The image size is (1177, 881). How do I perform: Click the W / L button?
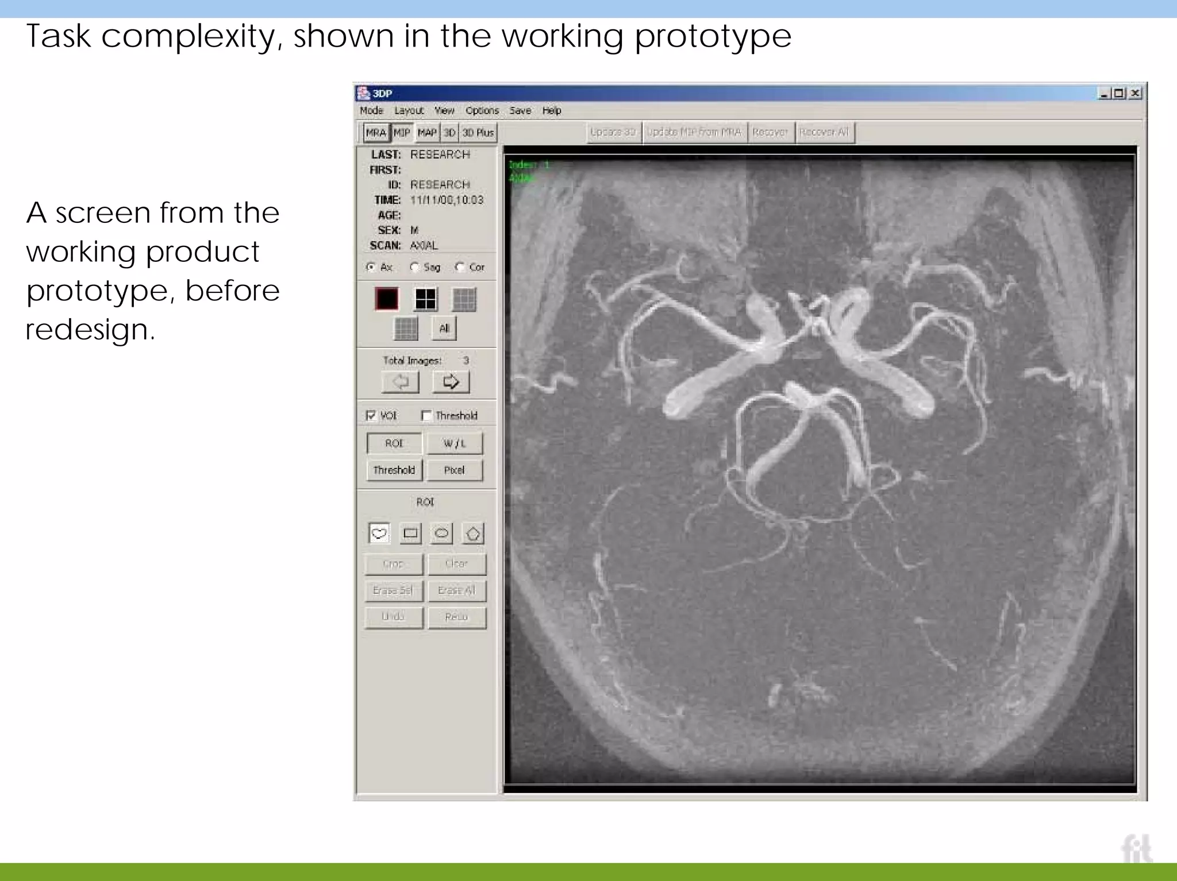click(455, 443)
